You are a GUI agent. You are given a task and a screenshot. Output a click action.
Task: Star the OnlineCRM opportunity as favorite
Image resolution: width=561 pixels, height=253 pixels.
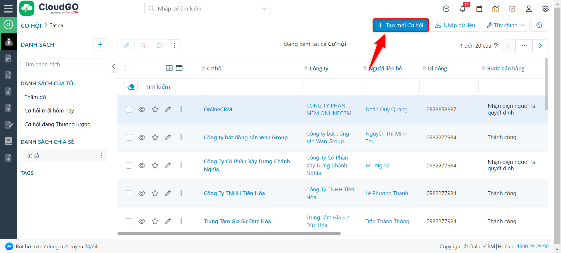[155, 109]
